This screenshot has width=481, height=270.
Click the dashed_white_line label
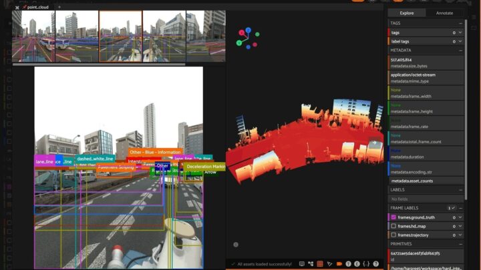tap(95, 159)
